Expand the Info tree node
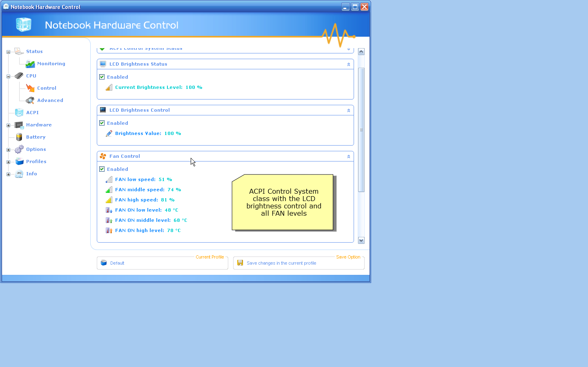The height and width of the screenshot is (367, 588). tap(8, 174)
